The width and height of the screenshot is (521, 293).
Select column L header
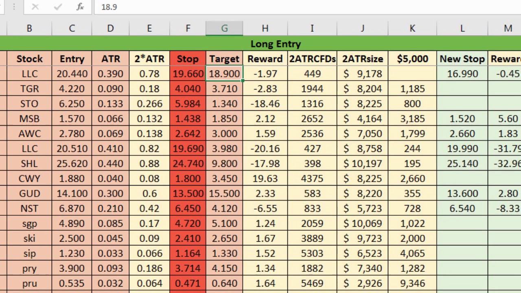point(462,28)
